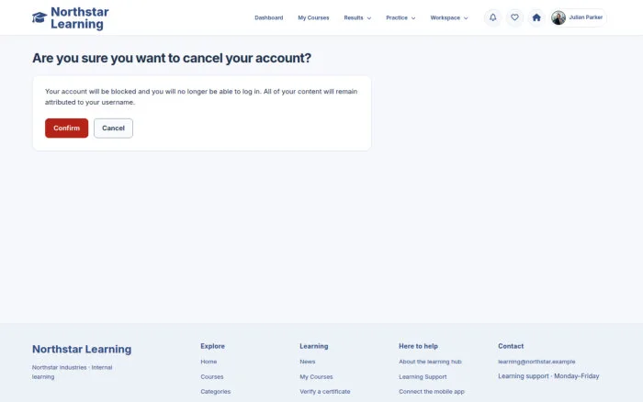Image resolution: width=643 pixels, height=402 pixels.
Task: Click the cancel account page heading
Action: pos(172,58)
